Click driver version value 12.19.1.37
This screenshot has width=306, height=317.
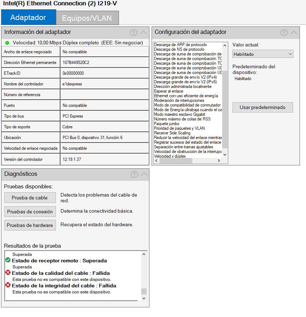pos(72,159)
